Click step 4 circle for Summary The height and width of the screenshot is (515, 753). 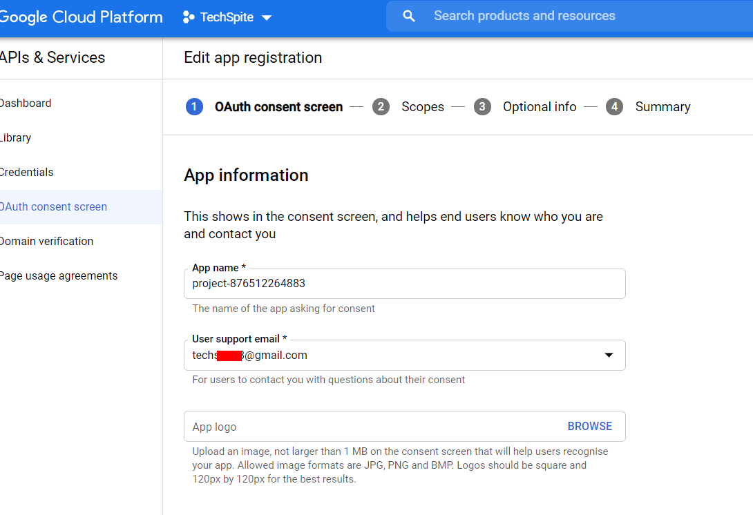(614, 107)
